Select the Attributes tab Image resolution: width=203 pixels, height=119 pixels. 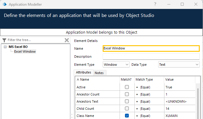pyautogui.click(x=83, y=72)
